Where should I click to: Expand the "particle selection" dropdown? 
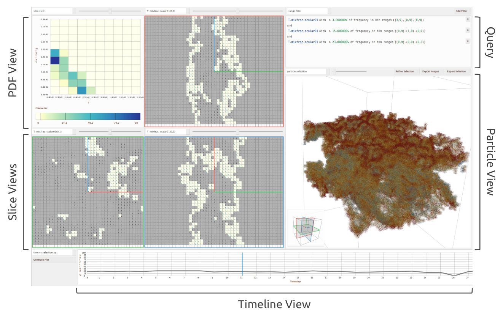coord(309,71)
